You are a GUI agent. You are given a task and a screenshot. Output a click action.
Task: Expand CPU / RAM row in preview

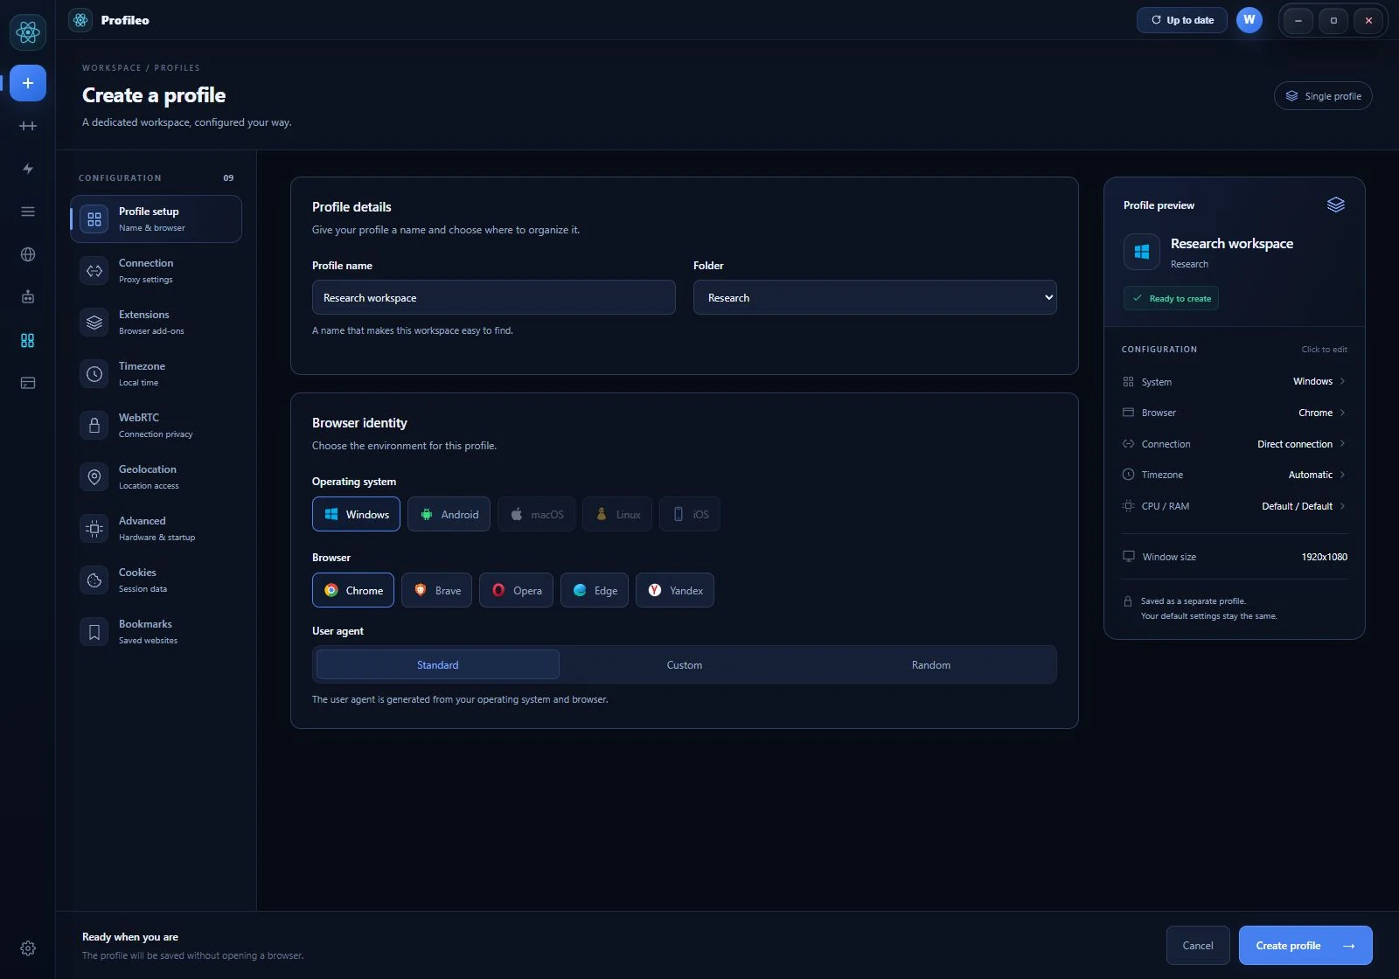pos(1234,506)
